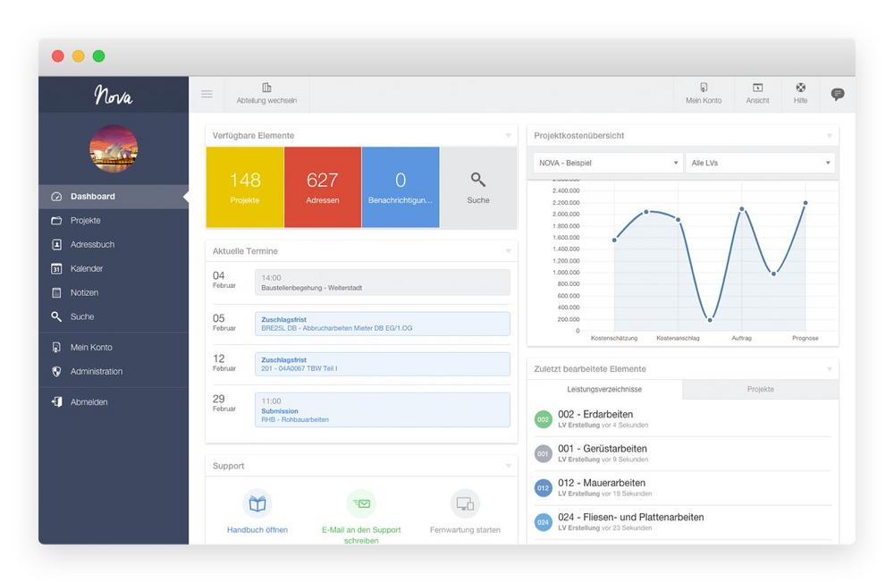
Task: Switch to the Projekte tab in recent elements
Action: point(761,389)
